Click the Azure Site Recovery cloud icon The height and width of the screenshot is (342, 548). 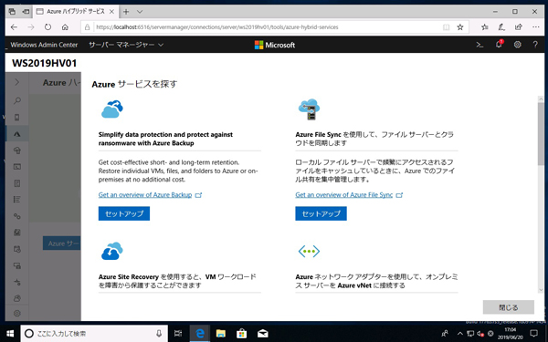(112, 252)
